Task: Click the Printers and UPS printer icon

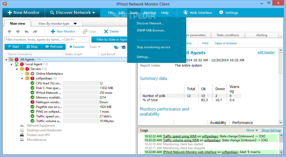Action: coord(22,135)
